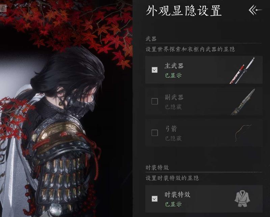The image size is (270, 217).
Task: Select the 弓箭 label text
Action: coord(171,129)
